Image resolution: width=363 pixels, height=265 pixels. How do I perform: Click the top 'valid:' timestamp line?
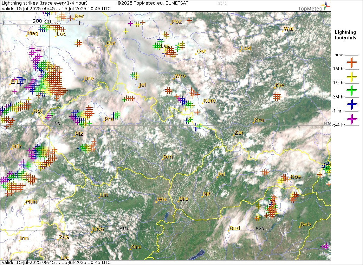pos(56,8)
